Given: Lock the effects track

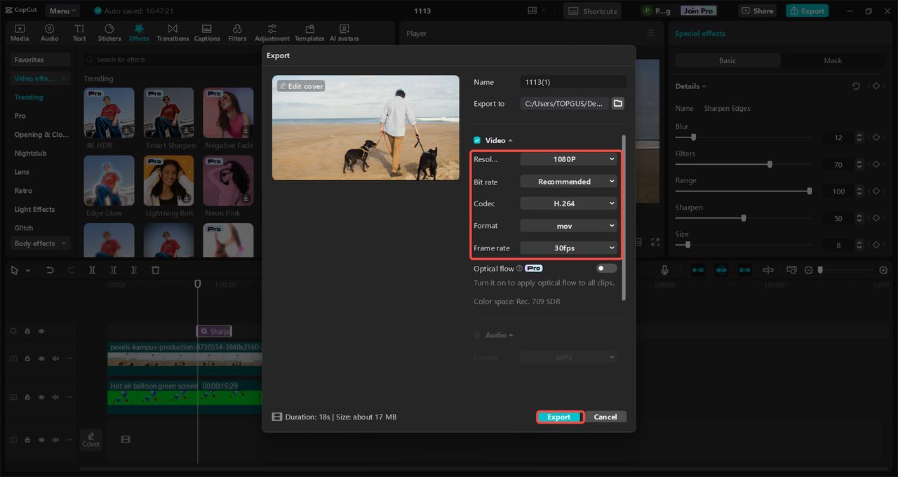Looking at the screenshot, I should [x=27, y=331].
